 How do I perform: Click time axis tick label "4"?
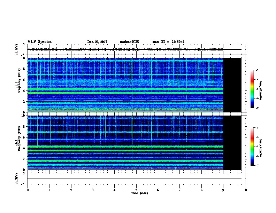point(115,190)
